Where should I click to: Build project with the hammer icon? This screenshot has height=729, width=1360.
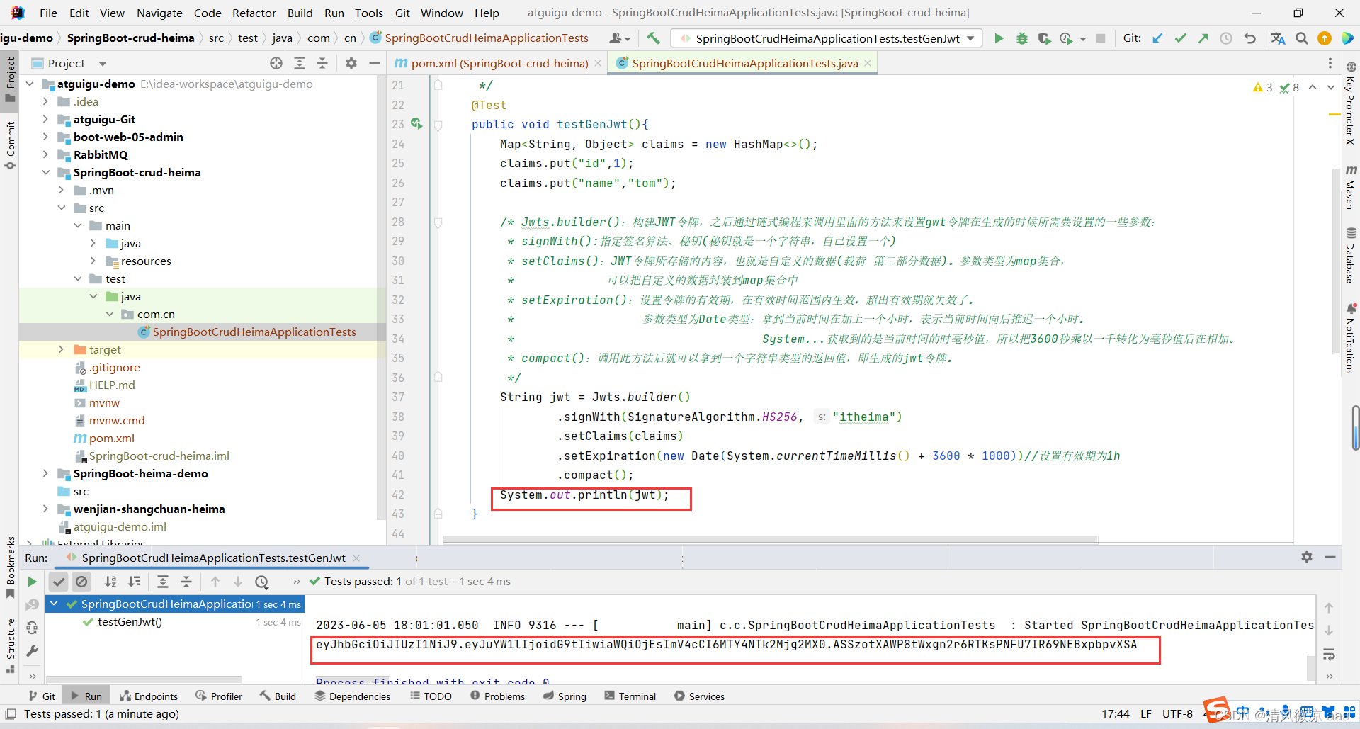point(653,38)
